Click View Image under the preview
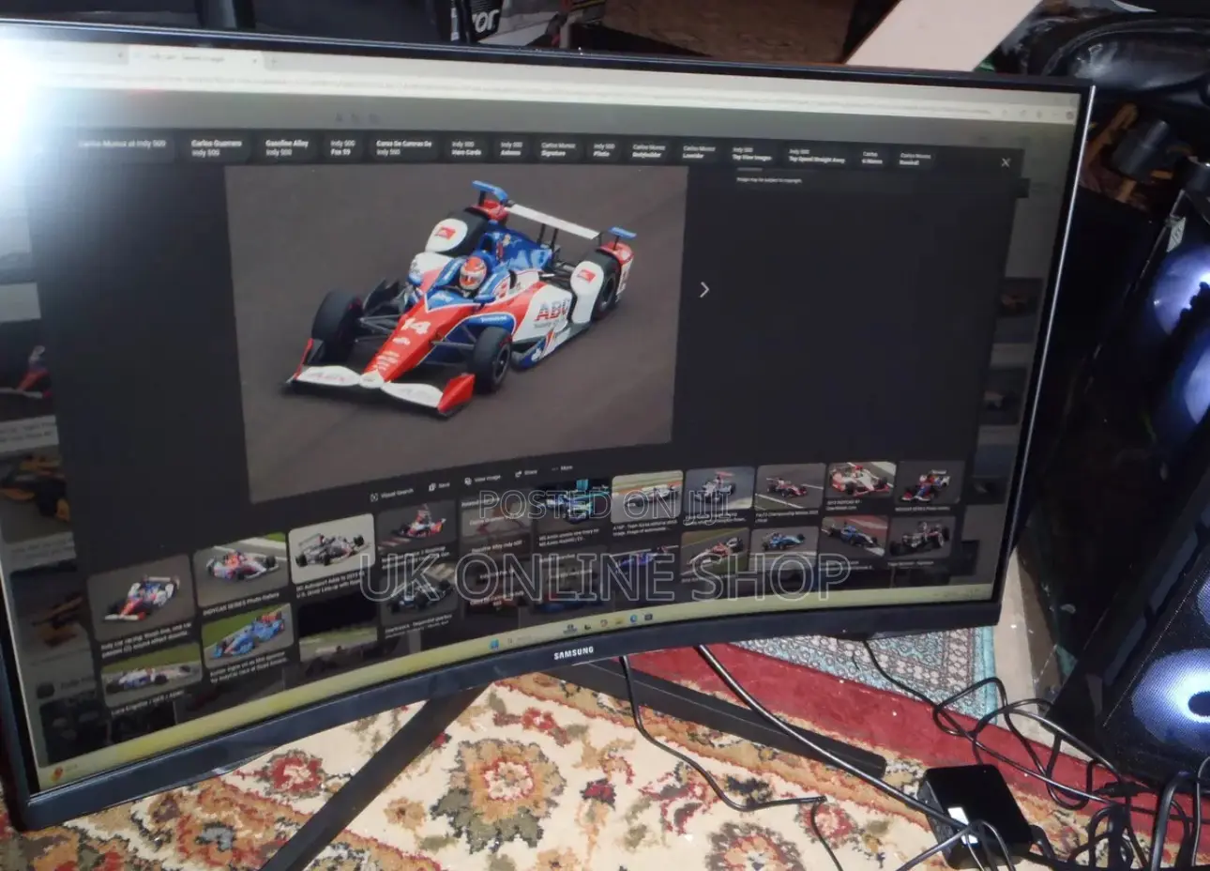This screenshot has height=871, width=1210. pos(483,479)
